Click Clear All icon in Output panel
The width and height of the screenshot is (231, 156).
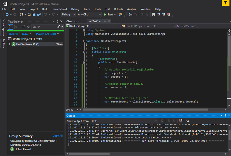click(181, 121)
